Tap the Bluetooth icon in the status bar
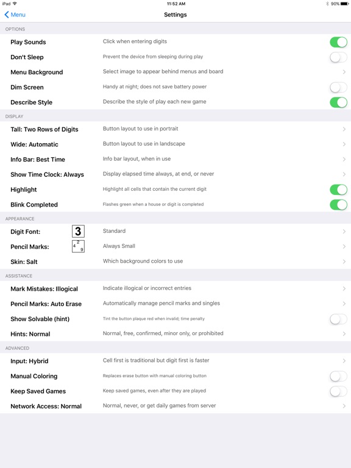The image size is (351, 468). 327,4
